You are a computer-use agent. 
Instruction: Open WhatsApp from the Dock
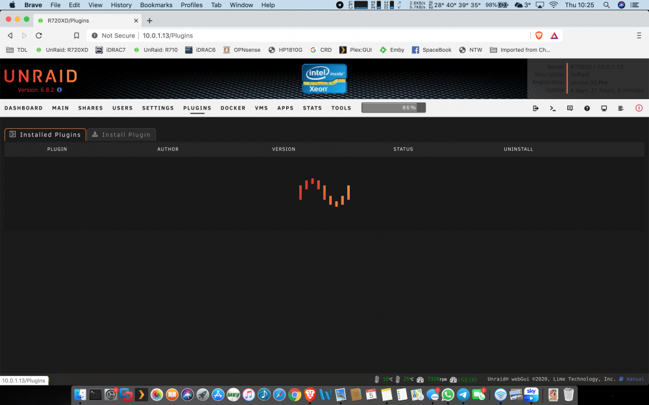click(448, 395)
